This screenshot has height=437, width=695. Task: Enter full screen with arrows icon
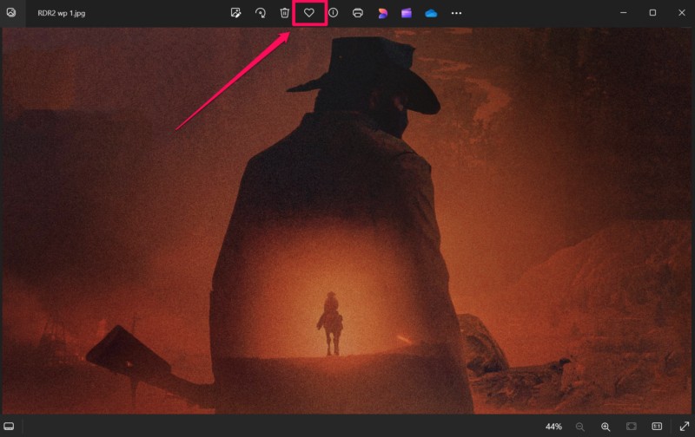click(684, 427)
